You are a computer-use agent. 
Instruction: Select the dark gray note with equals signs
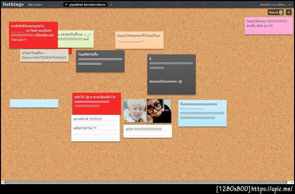click(x=100, y=61)
